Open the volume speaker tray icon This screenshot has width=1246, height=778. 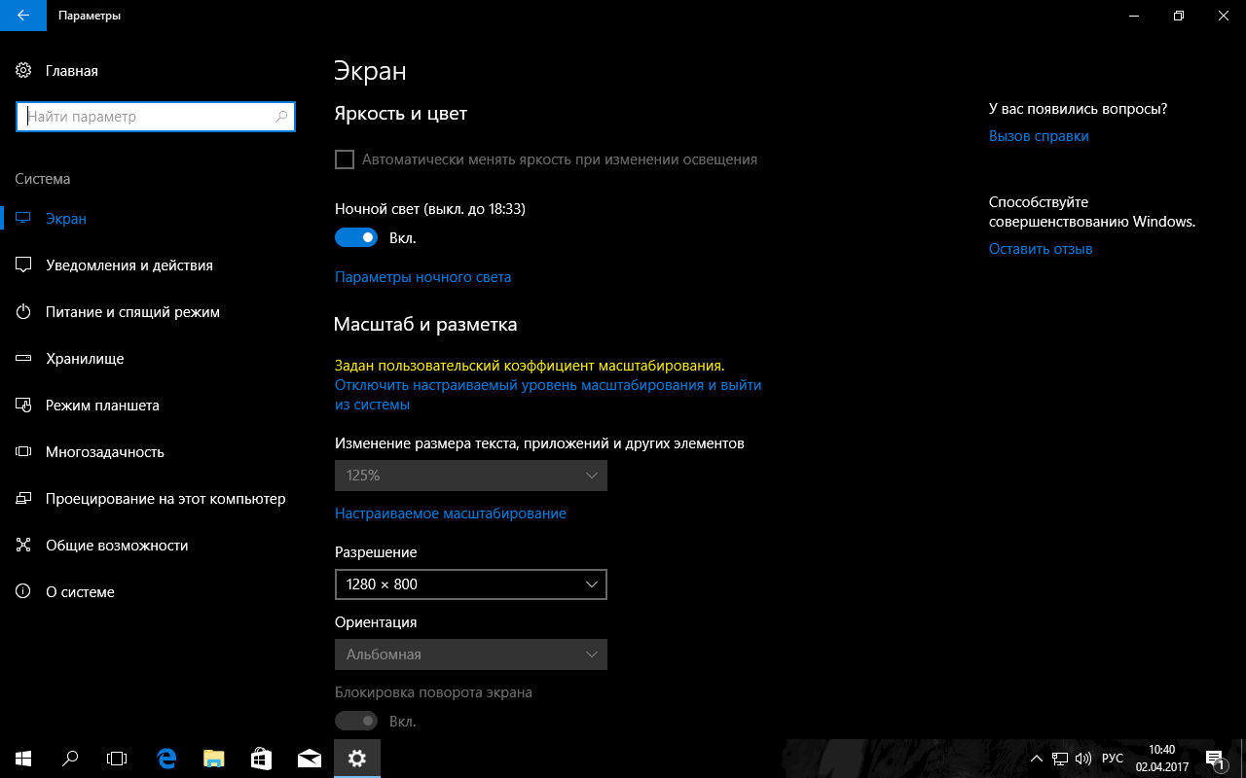point(1084,759)
